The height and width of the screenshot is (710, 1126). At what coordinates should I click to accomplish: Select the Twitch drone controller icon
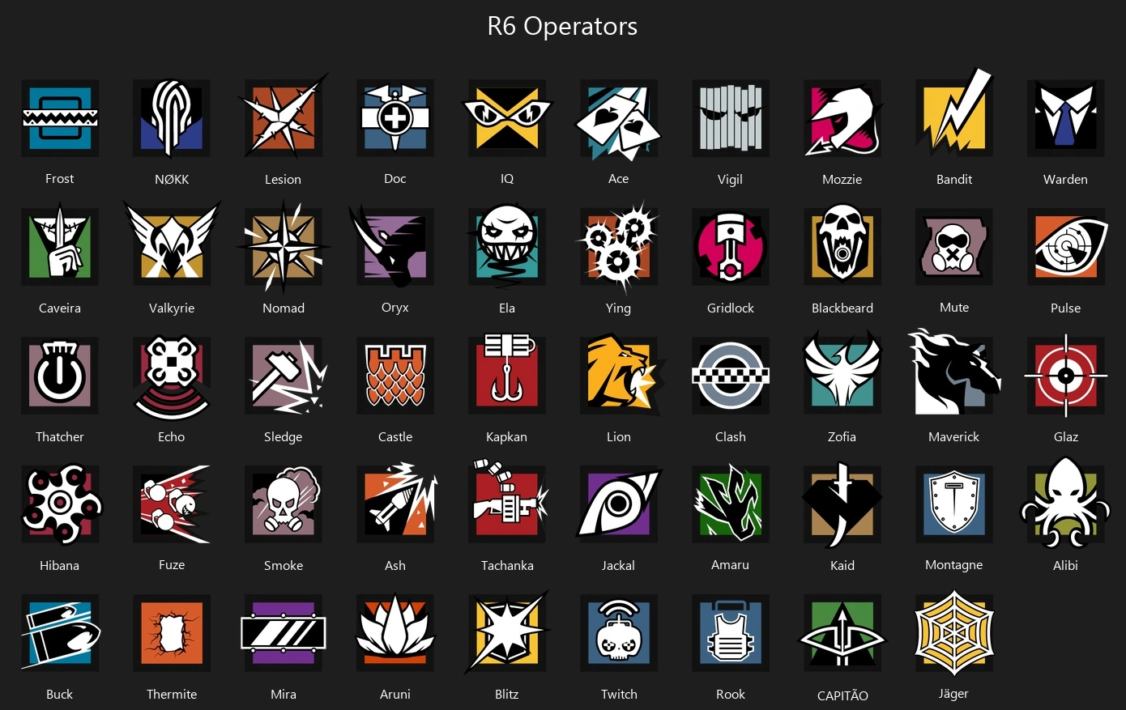coord(619,633)
